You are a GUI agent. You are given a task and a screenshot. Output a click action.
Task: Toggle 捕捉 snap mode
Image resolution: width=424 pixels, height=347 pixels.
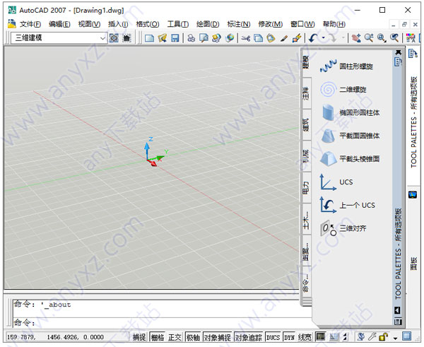pyautogui.click(x=139, y=337)
